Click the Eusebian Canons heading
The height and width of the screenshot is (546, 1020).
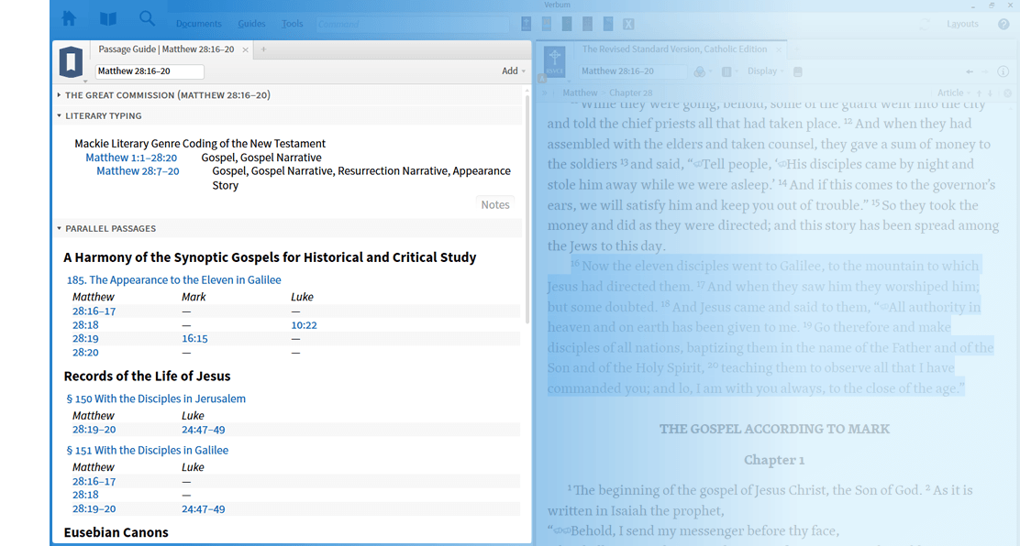(x=116, y=532)
